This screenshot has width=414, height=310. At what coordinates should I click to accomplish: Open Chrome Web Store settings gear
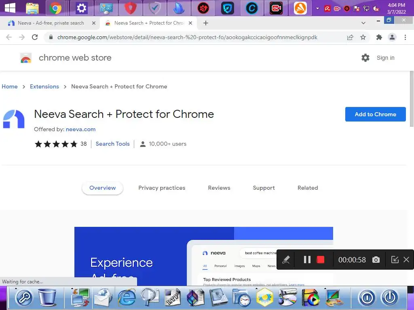[x=365, y=58]
